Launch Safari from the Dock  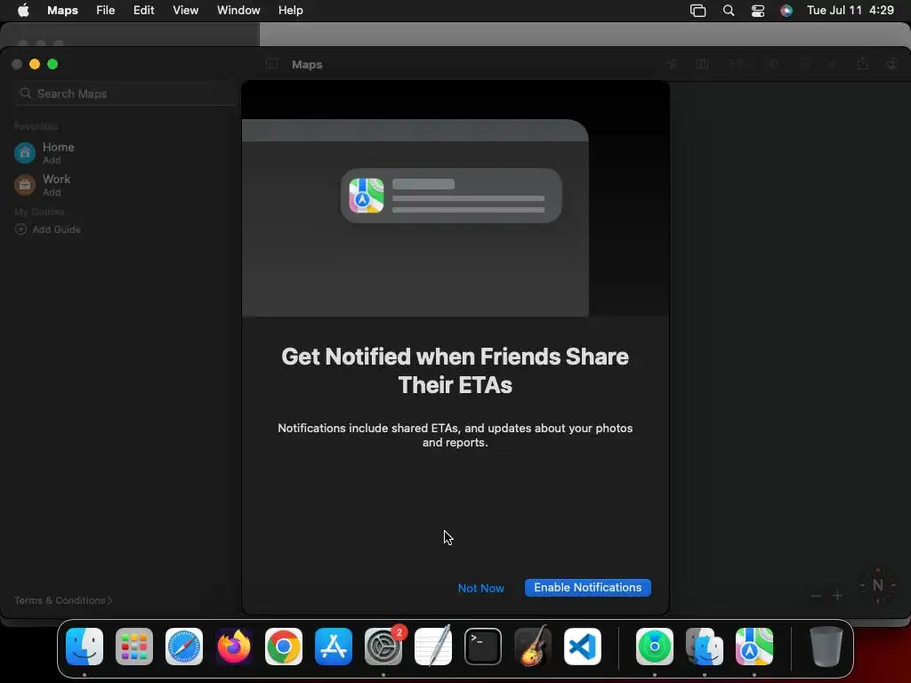[184, 647]
